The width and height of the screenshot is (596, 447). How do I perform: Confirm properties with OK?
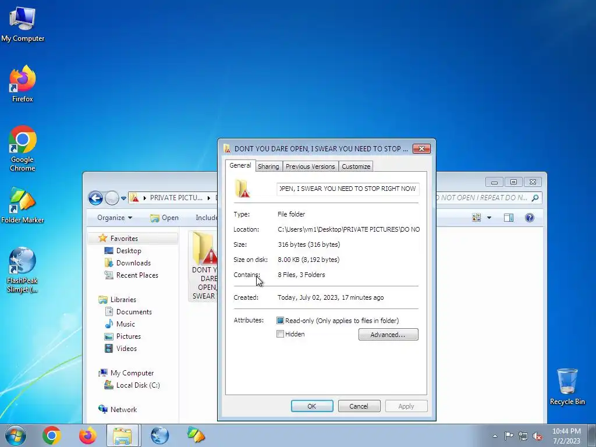312,406
